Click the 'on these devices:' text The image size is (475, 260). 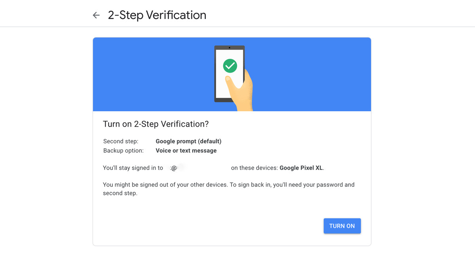click(255, 168)
